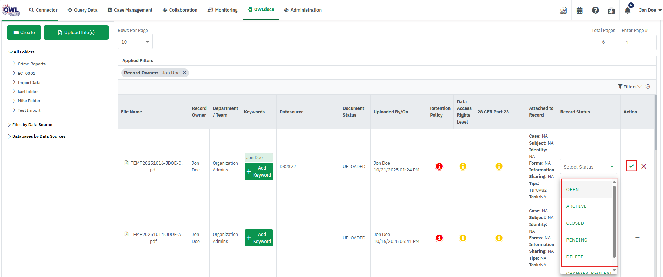Open the Case Management menu
663x277 pixels.
(130, 10)
